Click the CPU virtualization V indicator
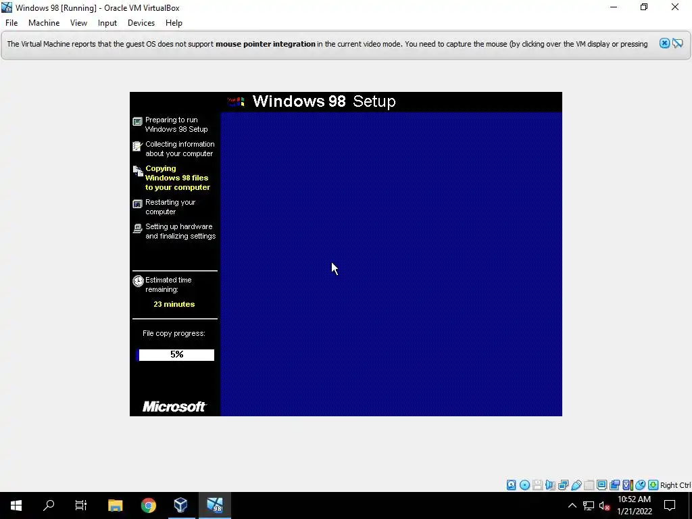Viewport: 692px width, 519px height. (627, 485)
